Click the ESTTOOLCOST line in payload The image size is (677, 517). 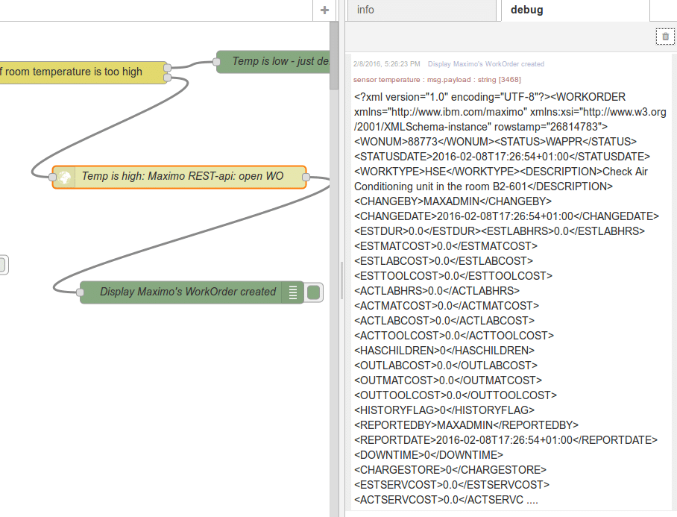pos(453,276)
